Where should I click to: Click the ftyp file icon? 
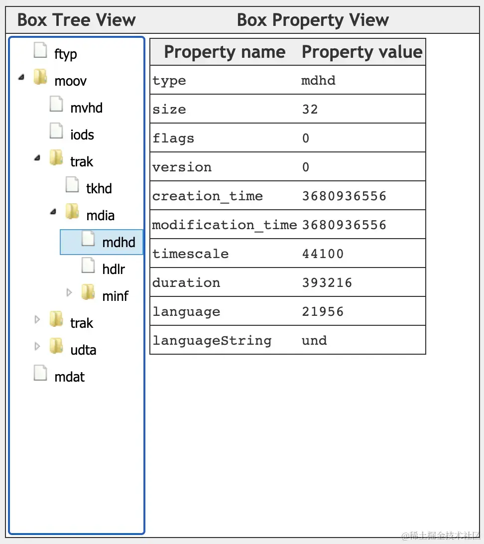(40, 50)
